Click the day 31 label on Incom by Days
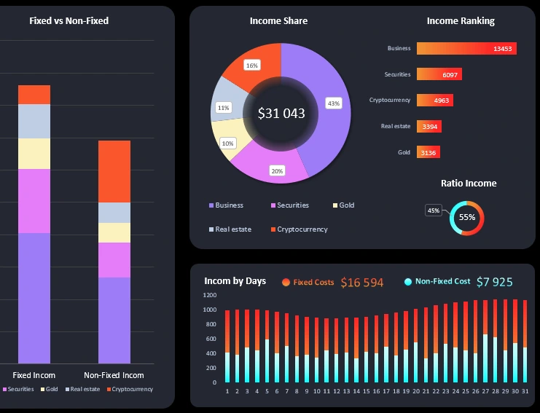 click(525, 391)
